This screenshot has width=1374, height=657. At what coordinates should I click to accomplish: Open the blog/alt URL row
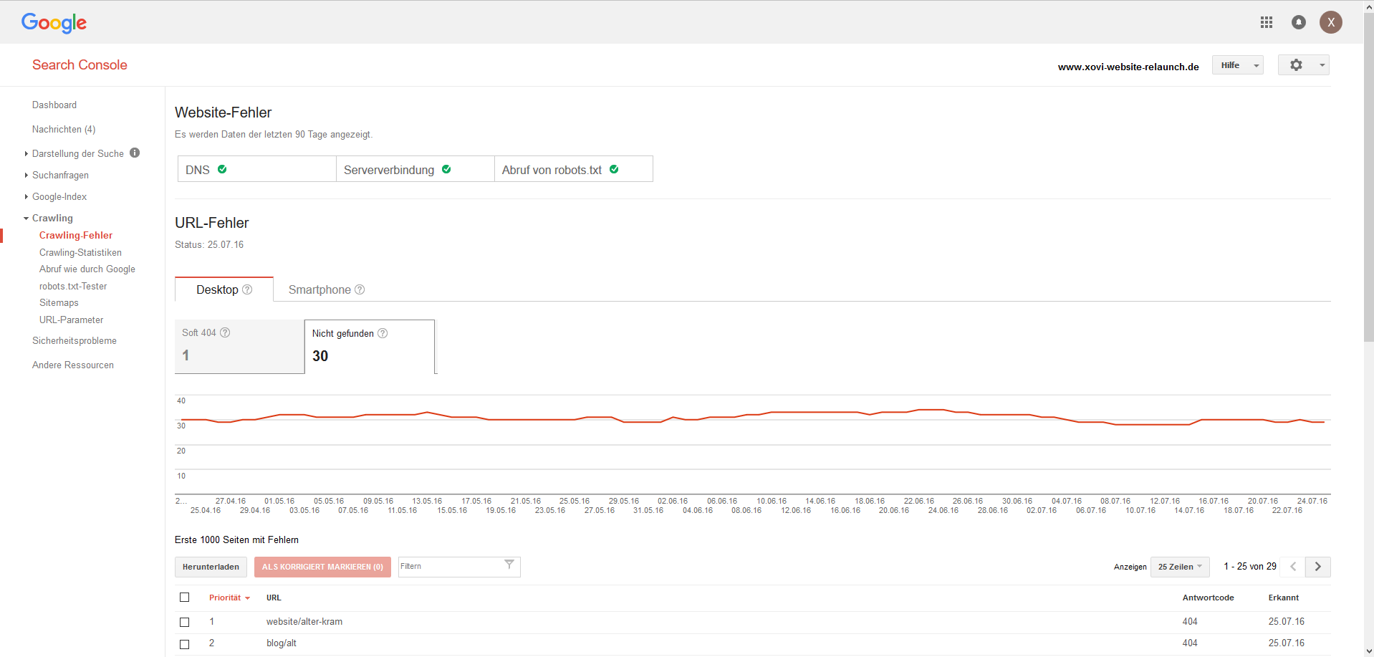[x=282, y=643]
